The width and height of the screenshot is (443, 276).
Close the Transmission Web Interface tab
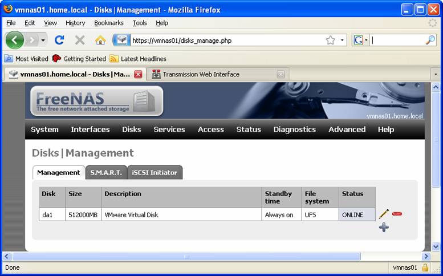[281, 74]
